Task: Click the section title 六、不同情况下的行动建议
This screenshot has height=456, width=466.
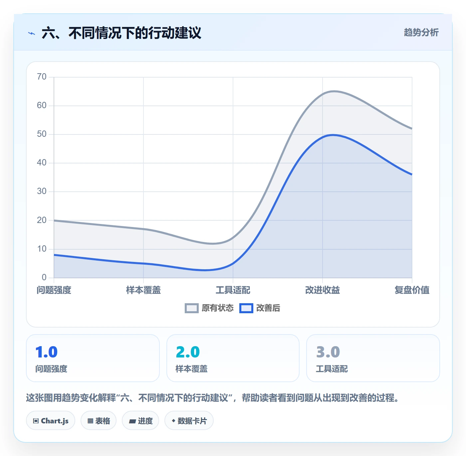Action: tap(121, 33)
